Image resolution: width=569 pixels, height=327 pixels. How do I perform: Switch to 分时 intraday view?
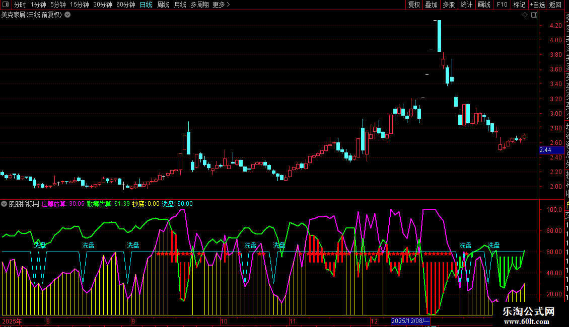(x=20, y=5)
